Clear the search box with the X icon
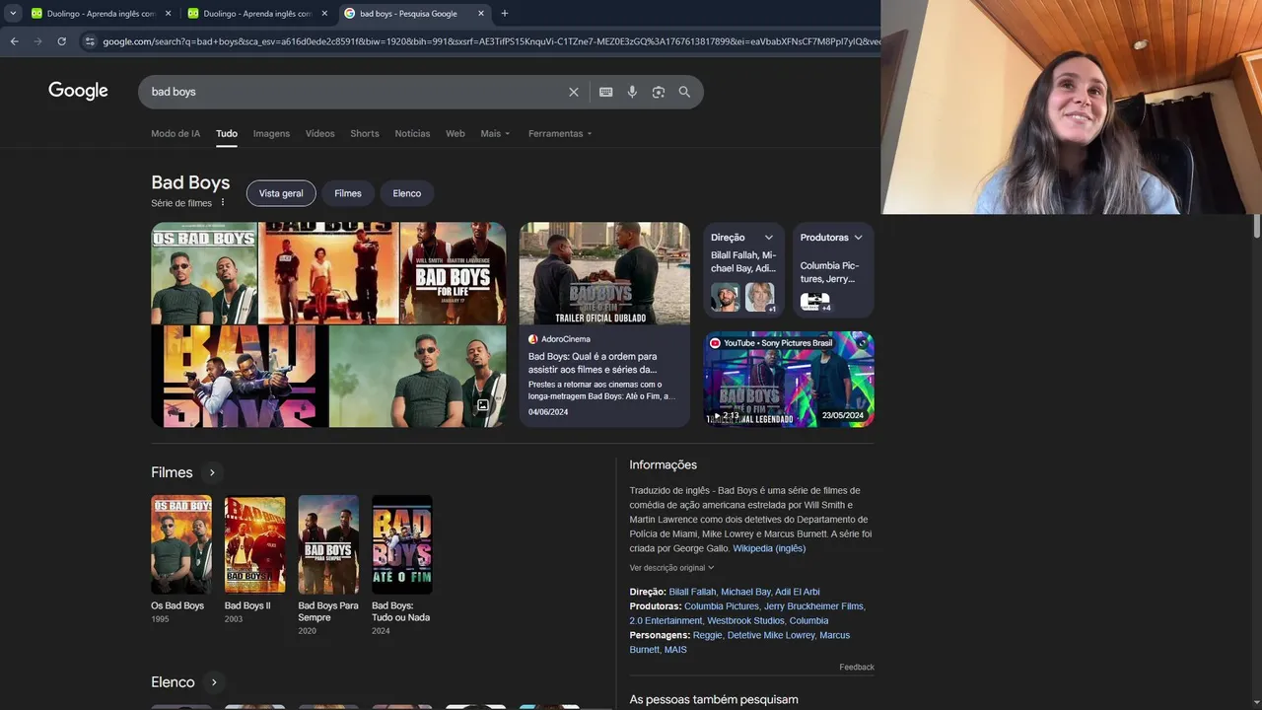Image resolution: width=1262 pixels, height=710 pixels. click(574, 92)
